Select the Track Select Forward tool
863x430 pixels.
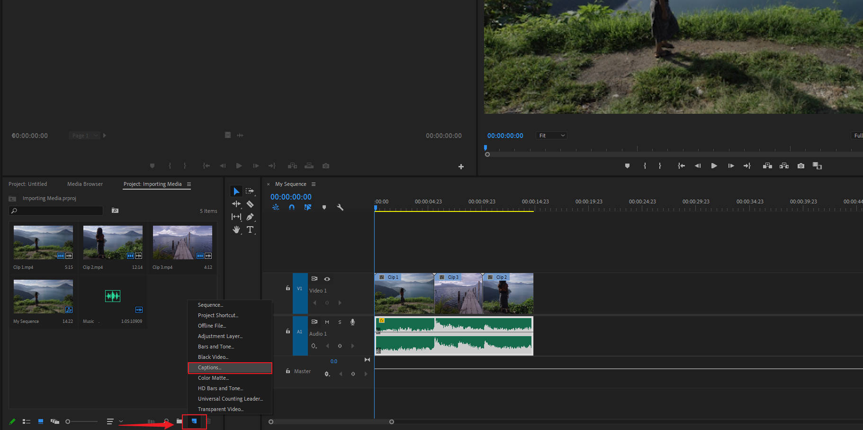point(250,191)
